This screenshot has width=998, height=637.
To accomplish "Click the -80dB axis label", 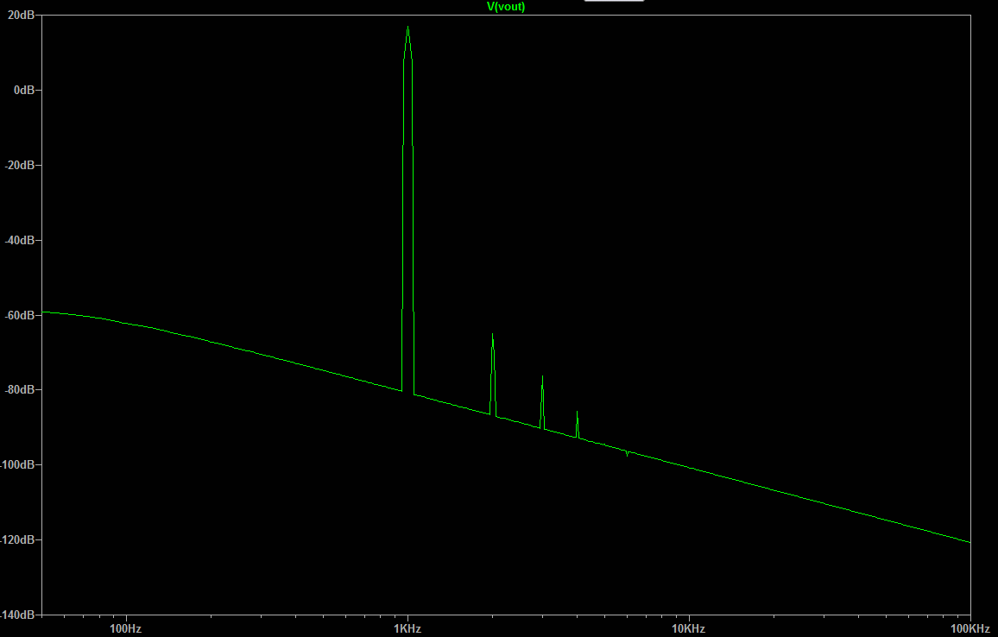I will (20, 390).
